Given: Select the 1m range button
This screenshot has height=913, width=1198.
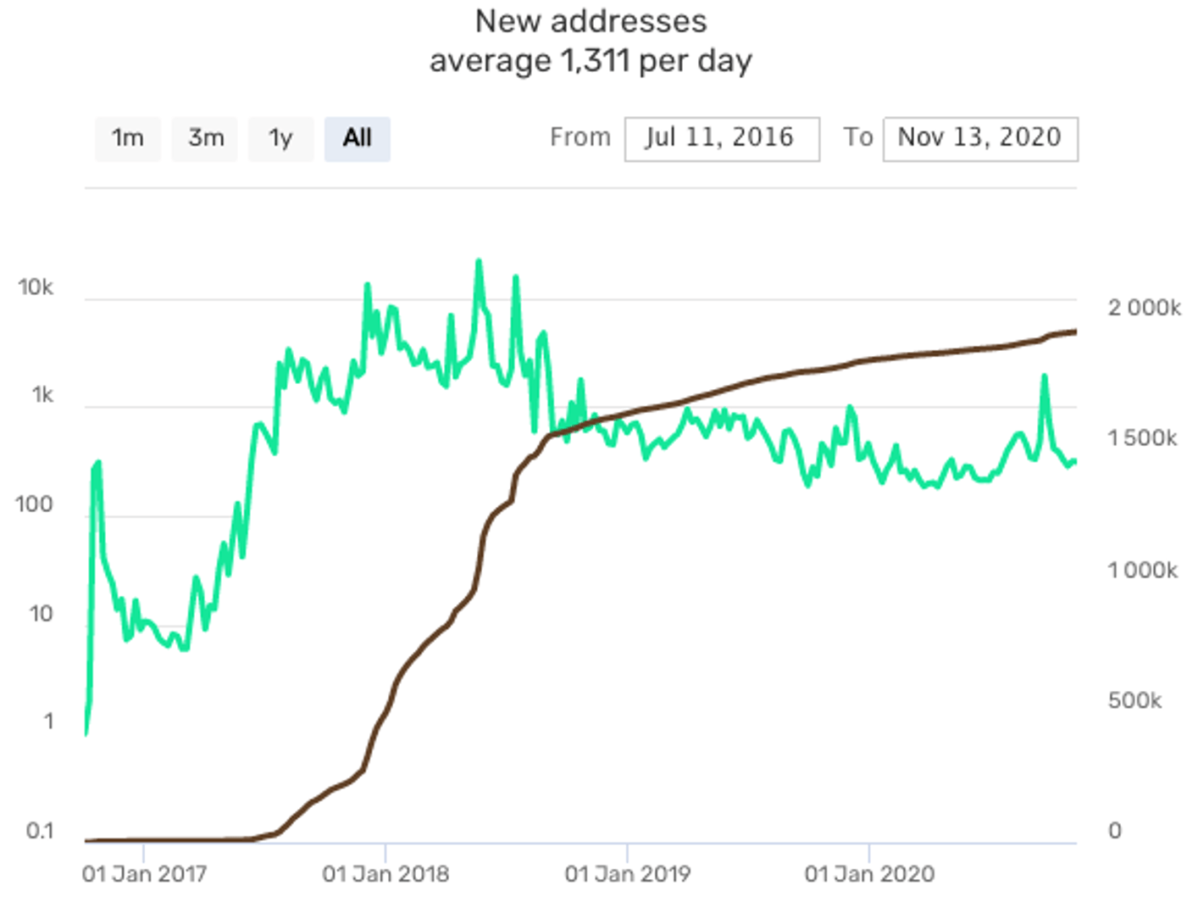Looking at the screenshot, I should pyautogui.click(x=128, y=138).
